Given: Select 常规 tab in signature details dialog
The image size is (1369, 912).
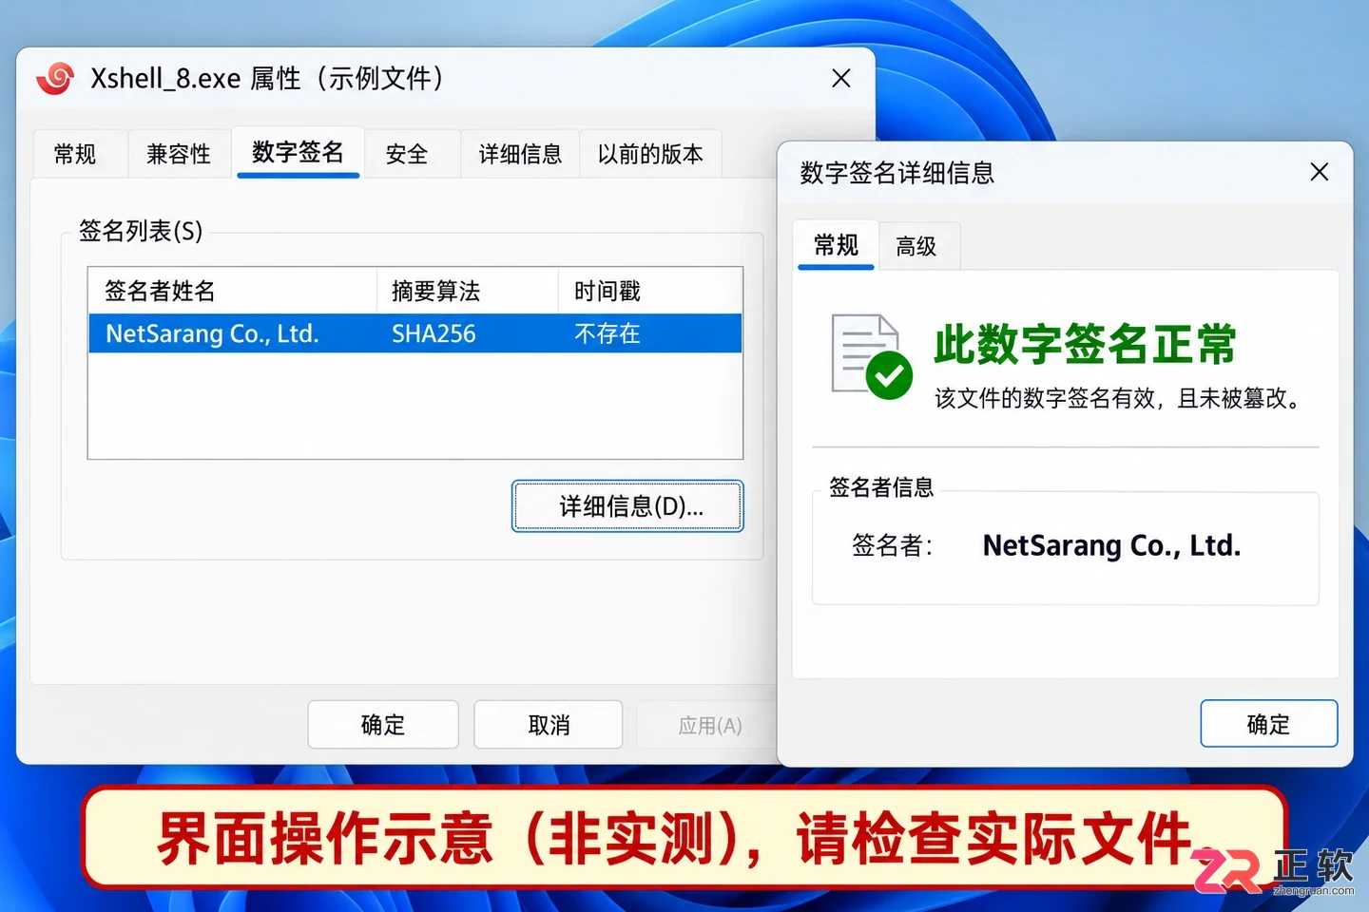Looking at the screenshot, I should 837,246.
